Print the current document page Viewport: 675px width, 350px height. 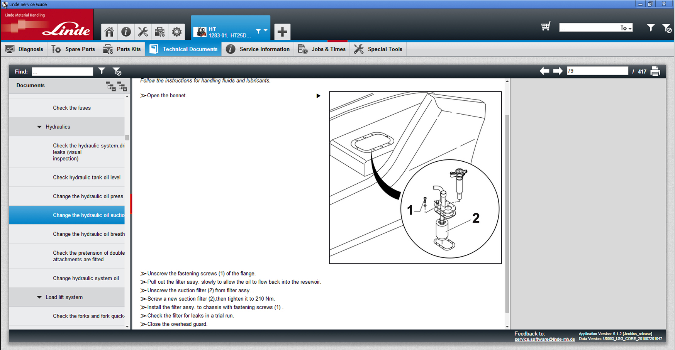click(x=655, y=71)
